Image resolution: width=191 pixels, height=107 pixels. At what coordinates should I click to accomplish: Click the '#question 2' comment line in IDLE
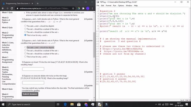(x=107, y=11)
